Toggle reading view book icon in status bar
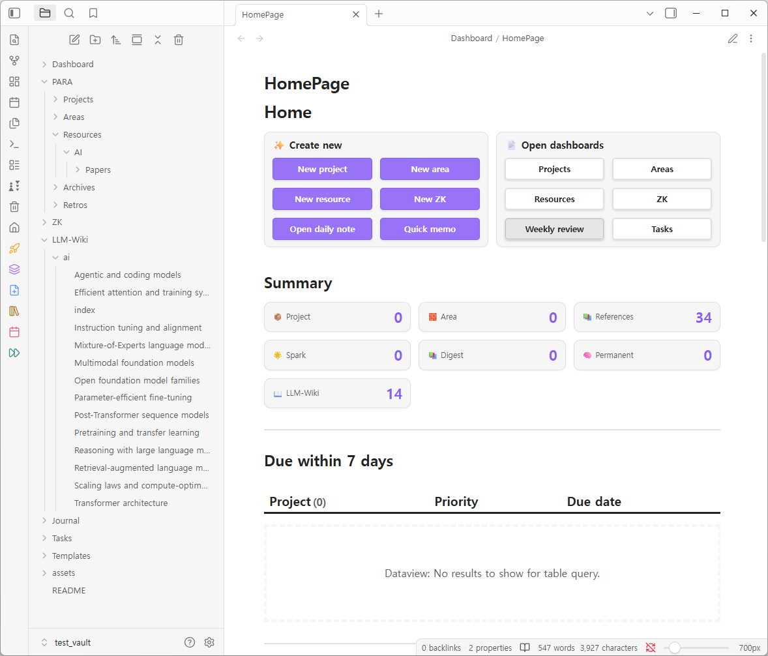Image resolution: width=768 pixels, height=656 pixels. pos(525,648)
